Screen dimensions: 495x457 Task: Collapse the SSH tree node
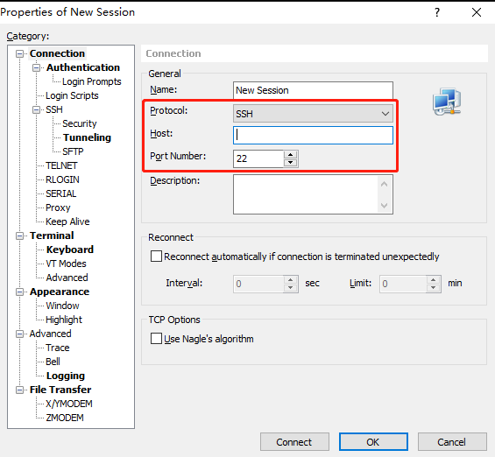coord(36,109)
